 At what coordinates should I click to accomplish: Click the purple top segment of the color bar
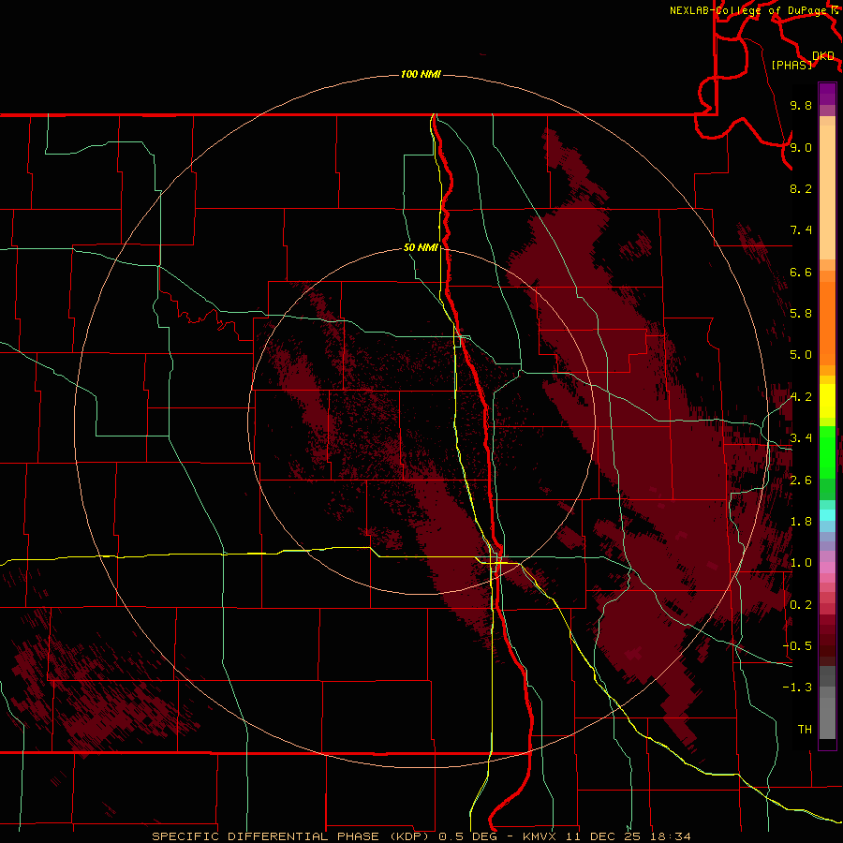click(x=827, y=94)
